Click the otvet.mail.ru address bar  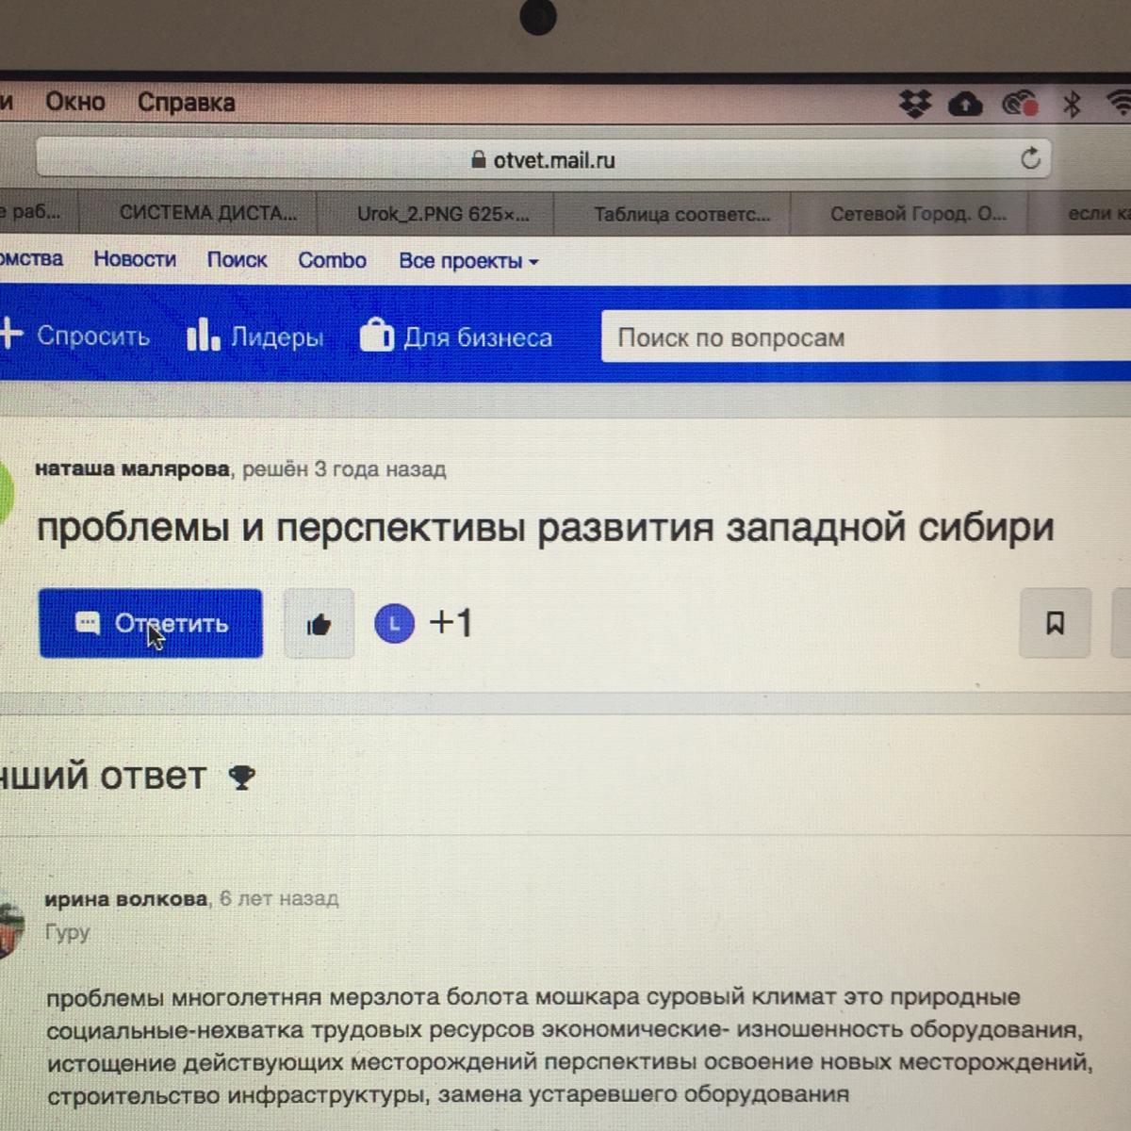click(x=544, y=159)
